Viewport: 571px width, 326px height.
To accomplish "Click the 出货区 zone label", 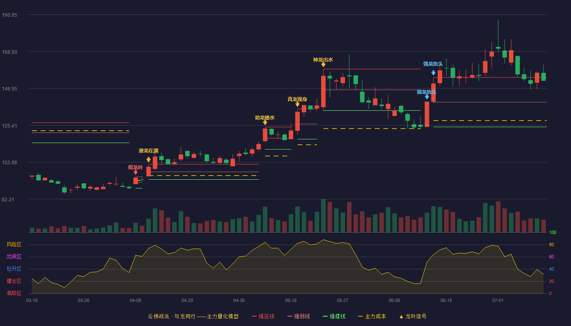I will pos(14,257).
